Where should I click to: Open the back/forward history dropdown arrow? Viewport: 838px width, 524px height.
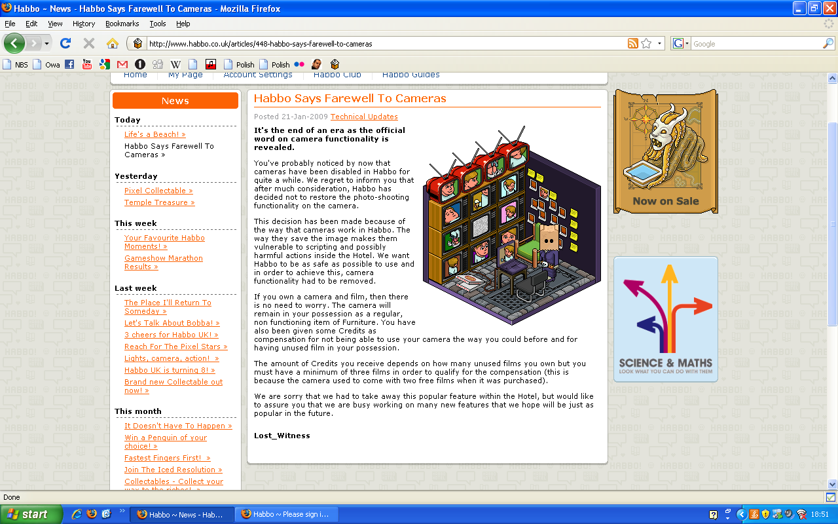pos(46,44)
